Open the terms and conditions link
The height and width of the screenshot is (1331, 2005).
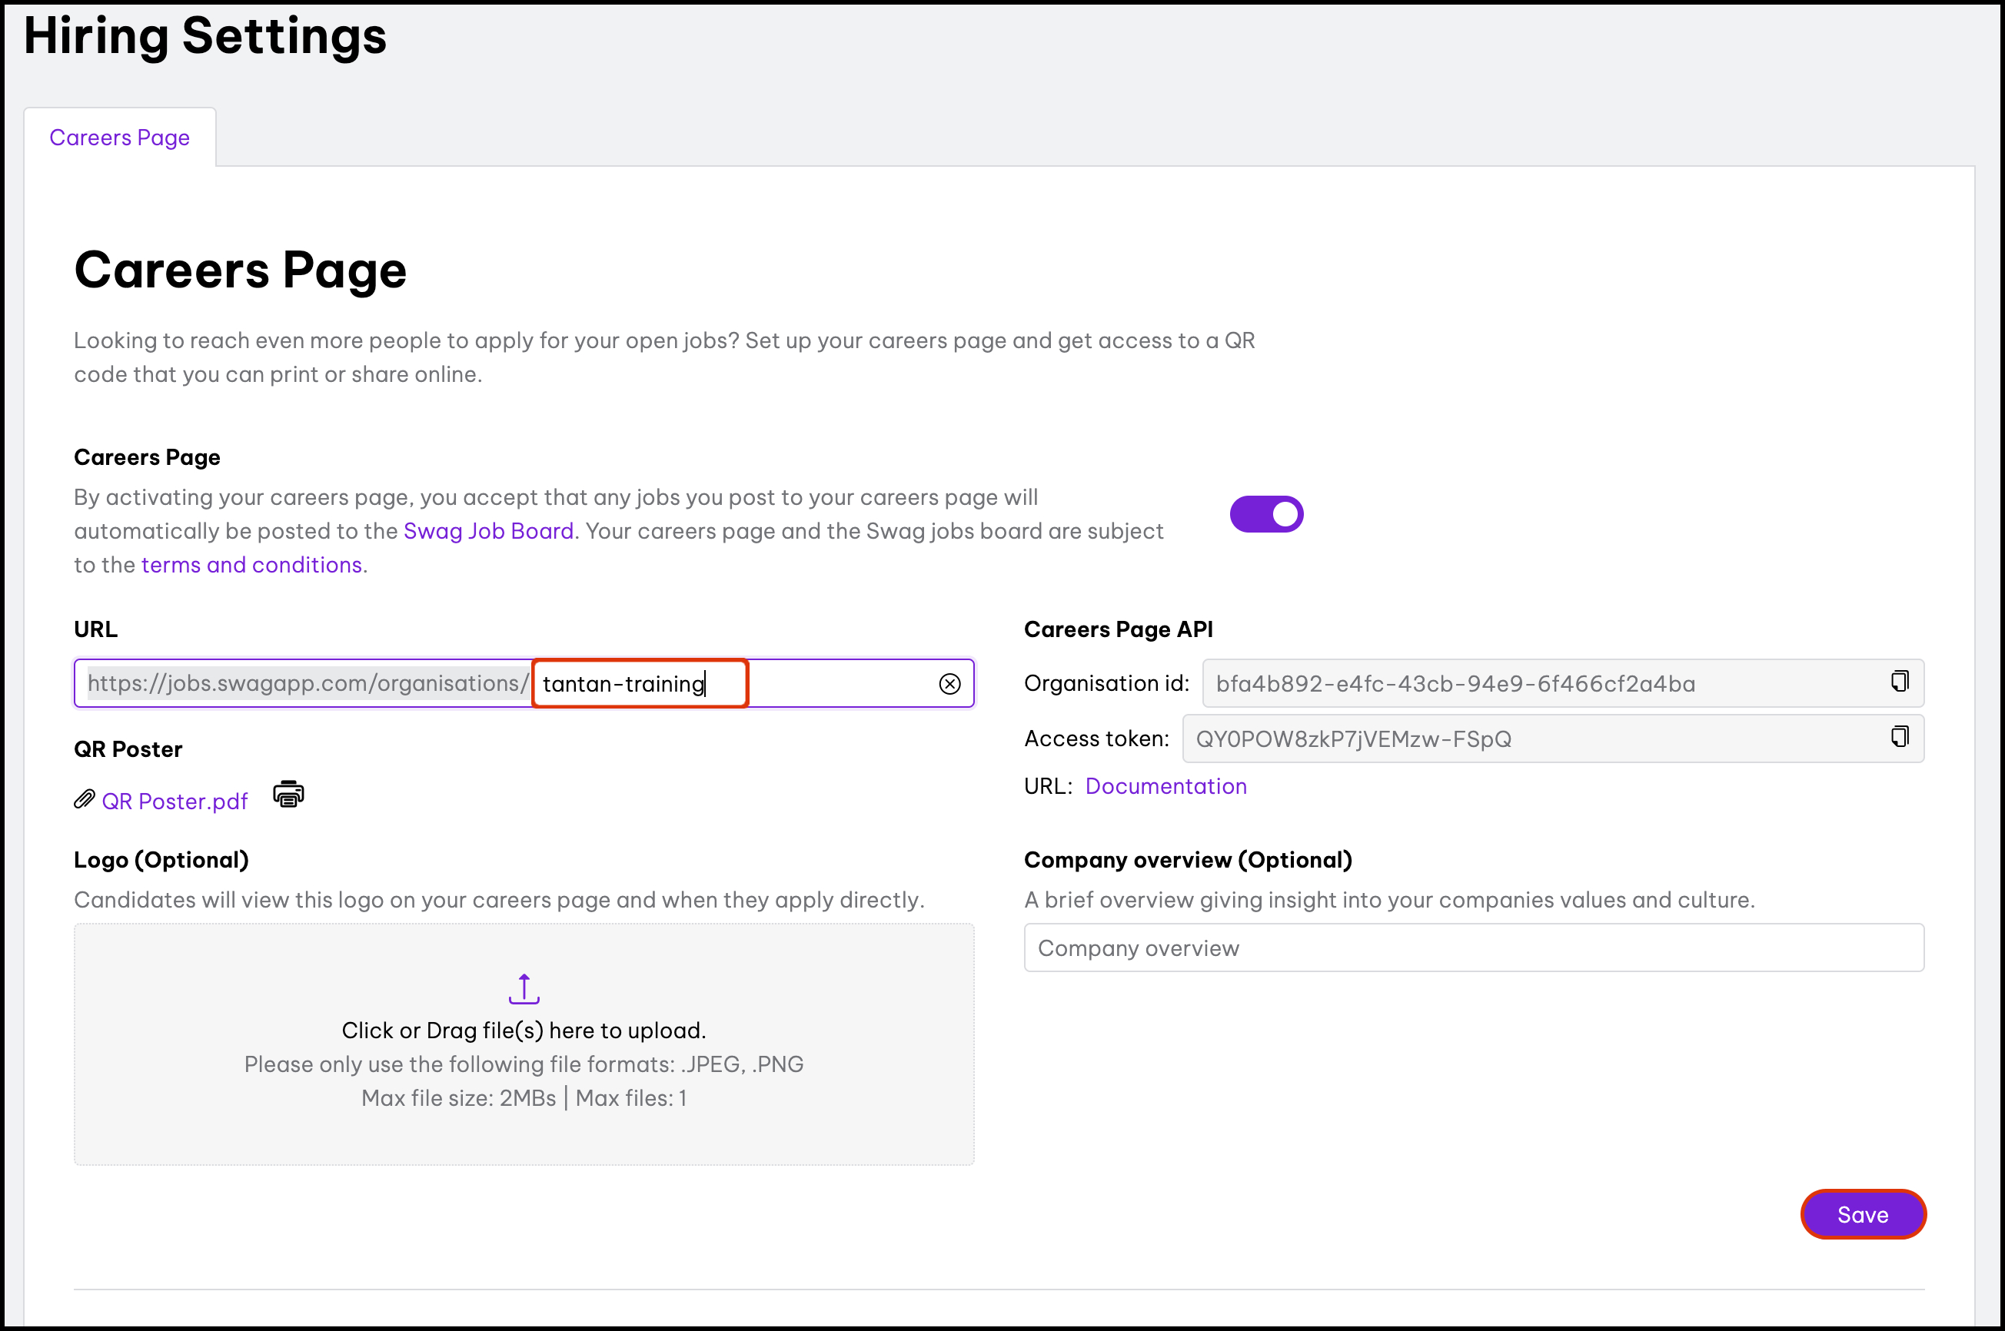[251, 566]
